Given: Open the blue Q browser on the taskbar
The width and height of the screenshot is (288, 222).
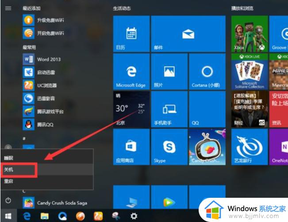Looking at the screenshot, I should click(62, 216).
